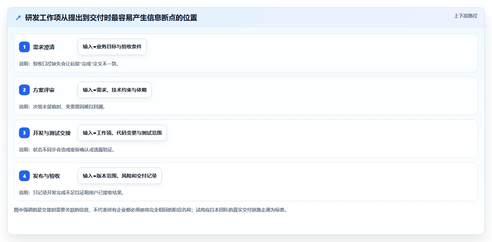The image size is (492, 242).
Task: Click the note 验收口径缺失会让后续"完成"定义不一致
Action: click(69, 64)
